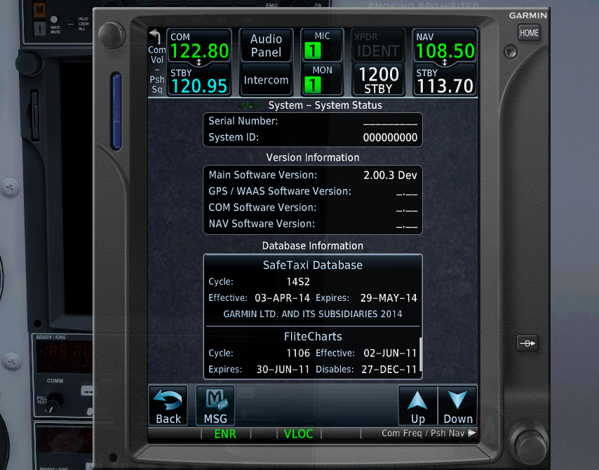Tap the Down arrow button
The width and height of the screenshot is (599, 470).
[x=457, y=405]
